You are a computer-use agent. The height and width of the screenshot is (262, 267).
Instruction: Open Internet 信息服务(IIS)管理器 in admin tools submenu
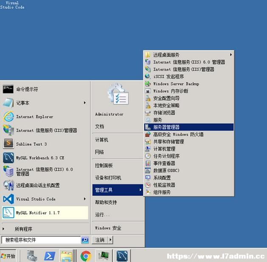(189, 69)
